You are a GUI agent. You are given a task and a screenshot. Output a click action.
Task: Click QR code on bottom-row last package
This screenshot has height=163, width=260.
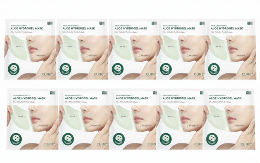tap(249, 93)
